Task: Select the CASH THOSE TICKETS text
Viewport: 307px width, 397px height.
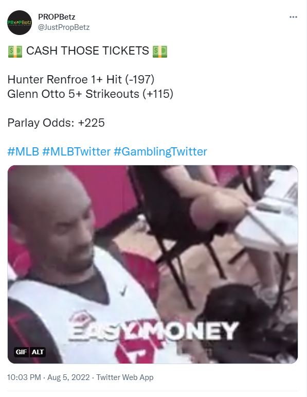Action: click(x=87, y=50)
